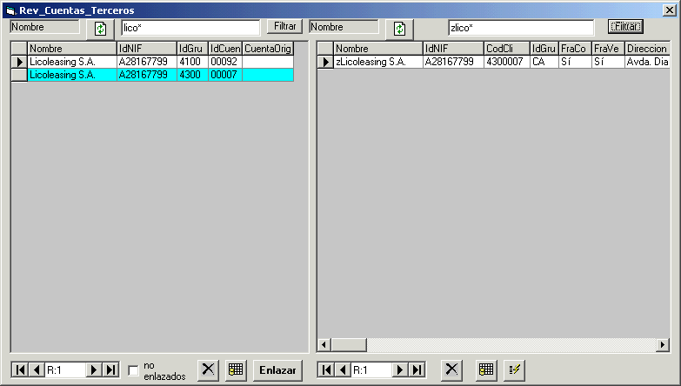Image resolution: width=681 pixels, height=386 pixels.
Task: Click refresh icon in right panel
Action: pyautogui.click(x=400, y=29)
